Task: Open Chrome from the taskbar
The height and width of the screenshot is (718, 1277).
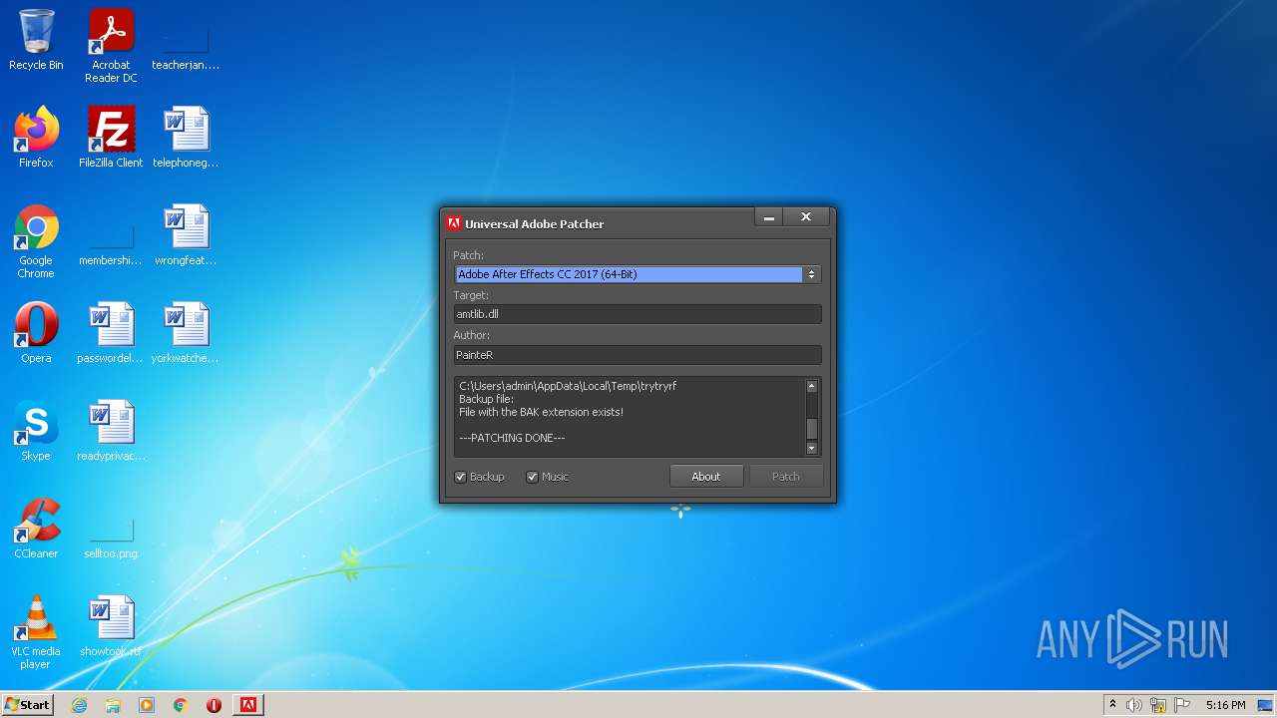Action: coord(180,705)
